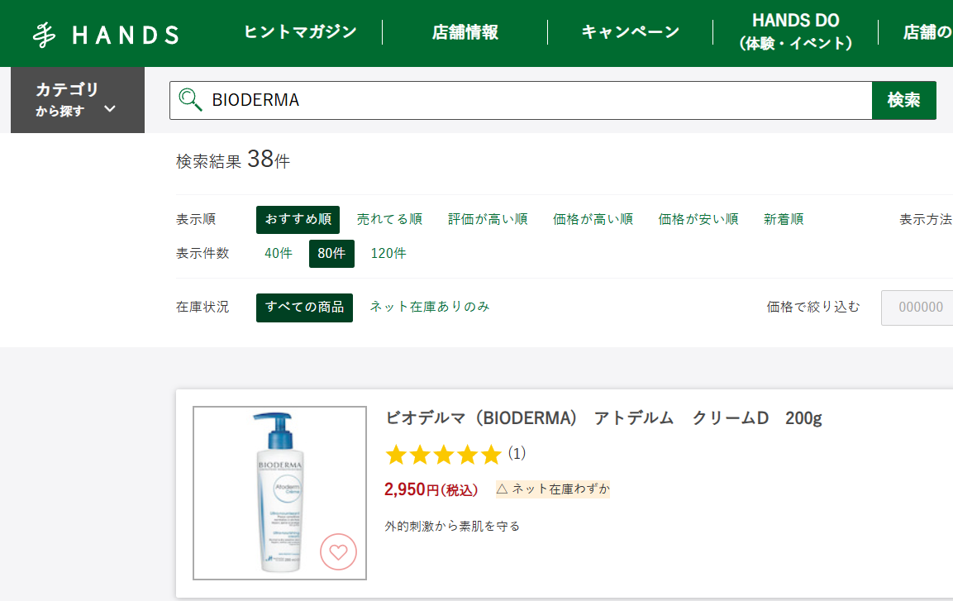953x601 pixels.
Task: Select すべての商品 stock filter
Action: 304,308
